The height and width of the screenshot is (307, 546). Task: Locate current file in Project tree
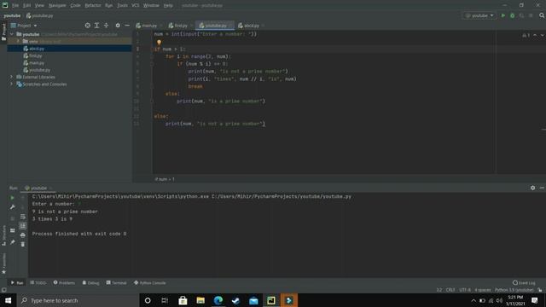click(x=87, y=26)
